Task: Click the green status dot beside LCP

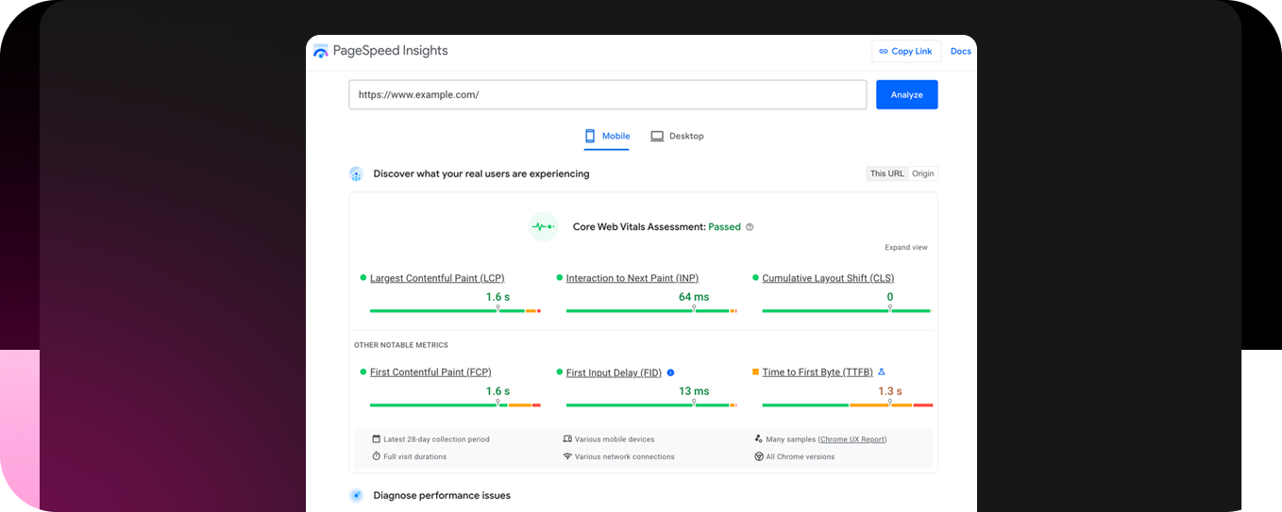Action: pos(363,278)
